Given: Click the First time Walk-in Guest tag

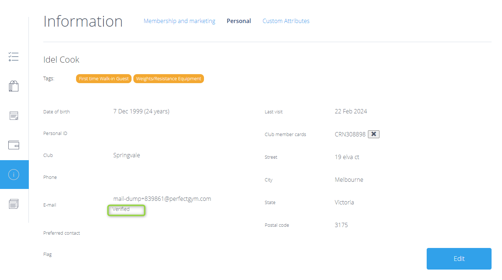Looking at the screenshot, I should point(104,79).
